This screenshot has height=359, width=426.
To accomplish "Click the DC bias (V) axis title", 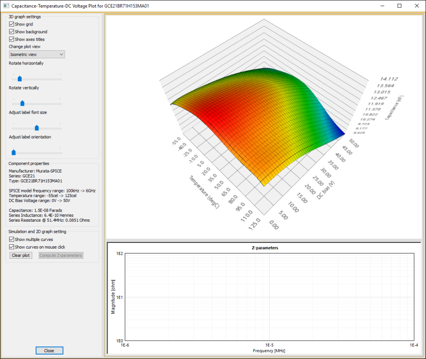I will pyautogui.click(x=326, y=190).
